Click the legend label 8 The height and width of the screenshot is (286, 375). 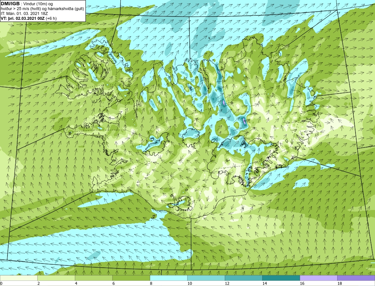point(151,283)
